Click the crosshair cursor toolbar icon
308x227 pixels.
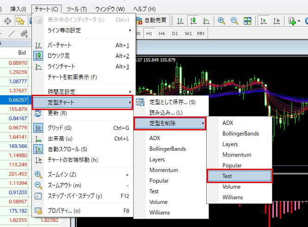pos(8,21)
